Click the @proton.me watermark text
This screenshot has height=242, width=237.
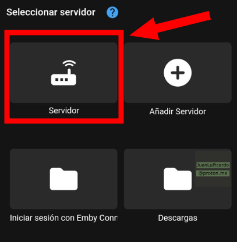(213, 173)
